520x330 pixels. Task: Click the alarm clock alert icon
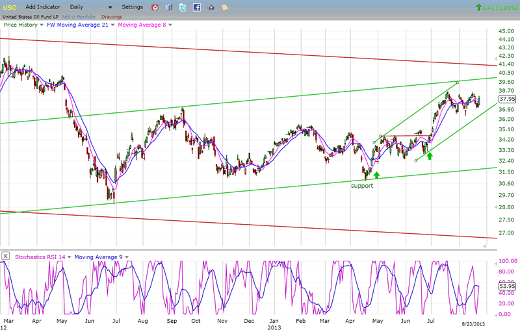[x=155, y=7]
